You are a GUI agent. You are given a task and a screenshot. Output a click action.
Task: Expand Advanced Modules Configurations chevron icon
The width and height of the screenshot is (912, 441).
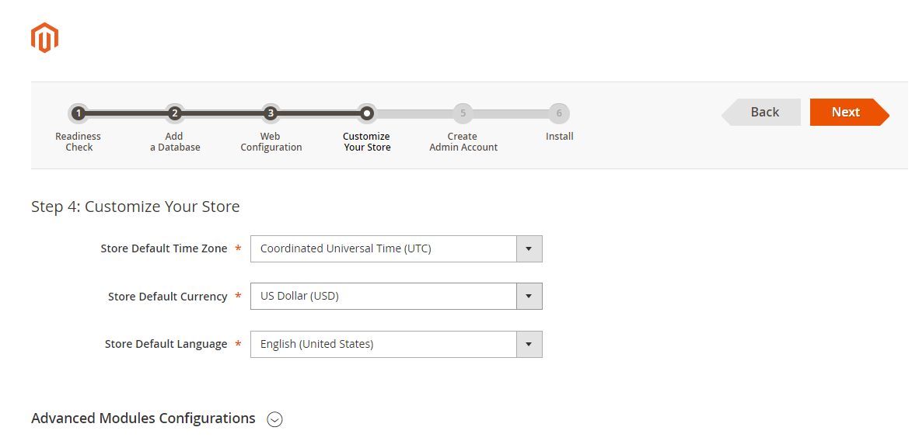click(274, 419)
